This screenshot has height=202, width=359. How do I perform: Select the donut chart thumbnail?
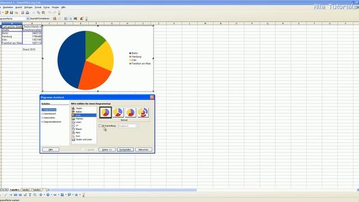[130, 112]
